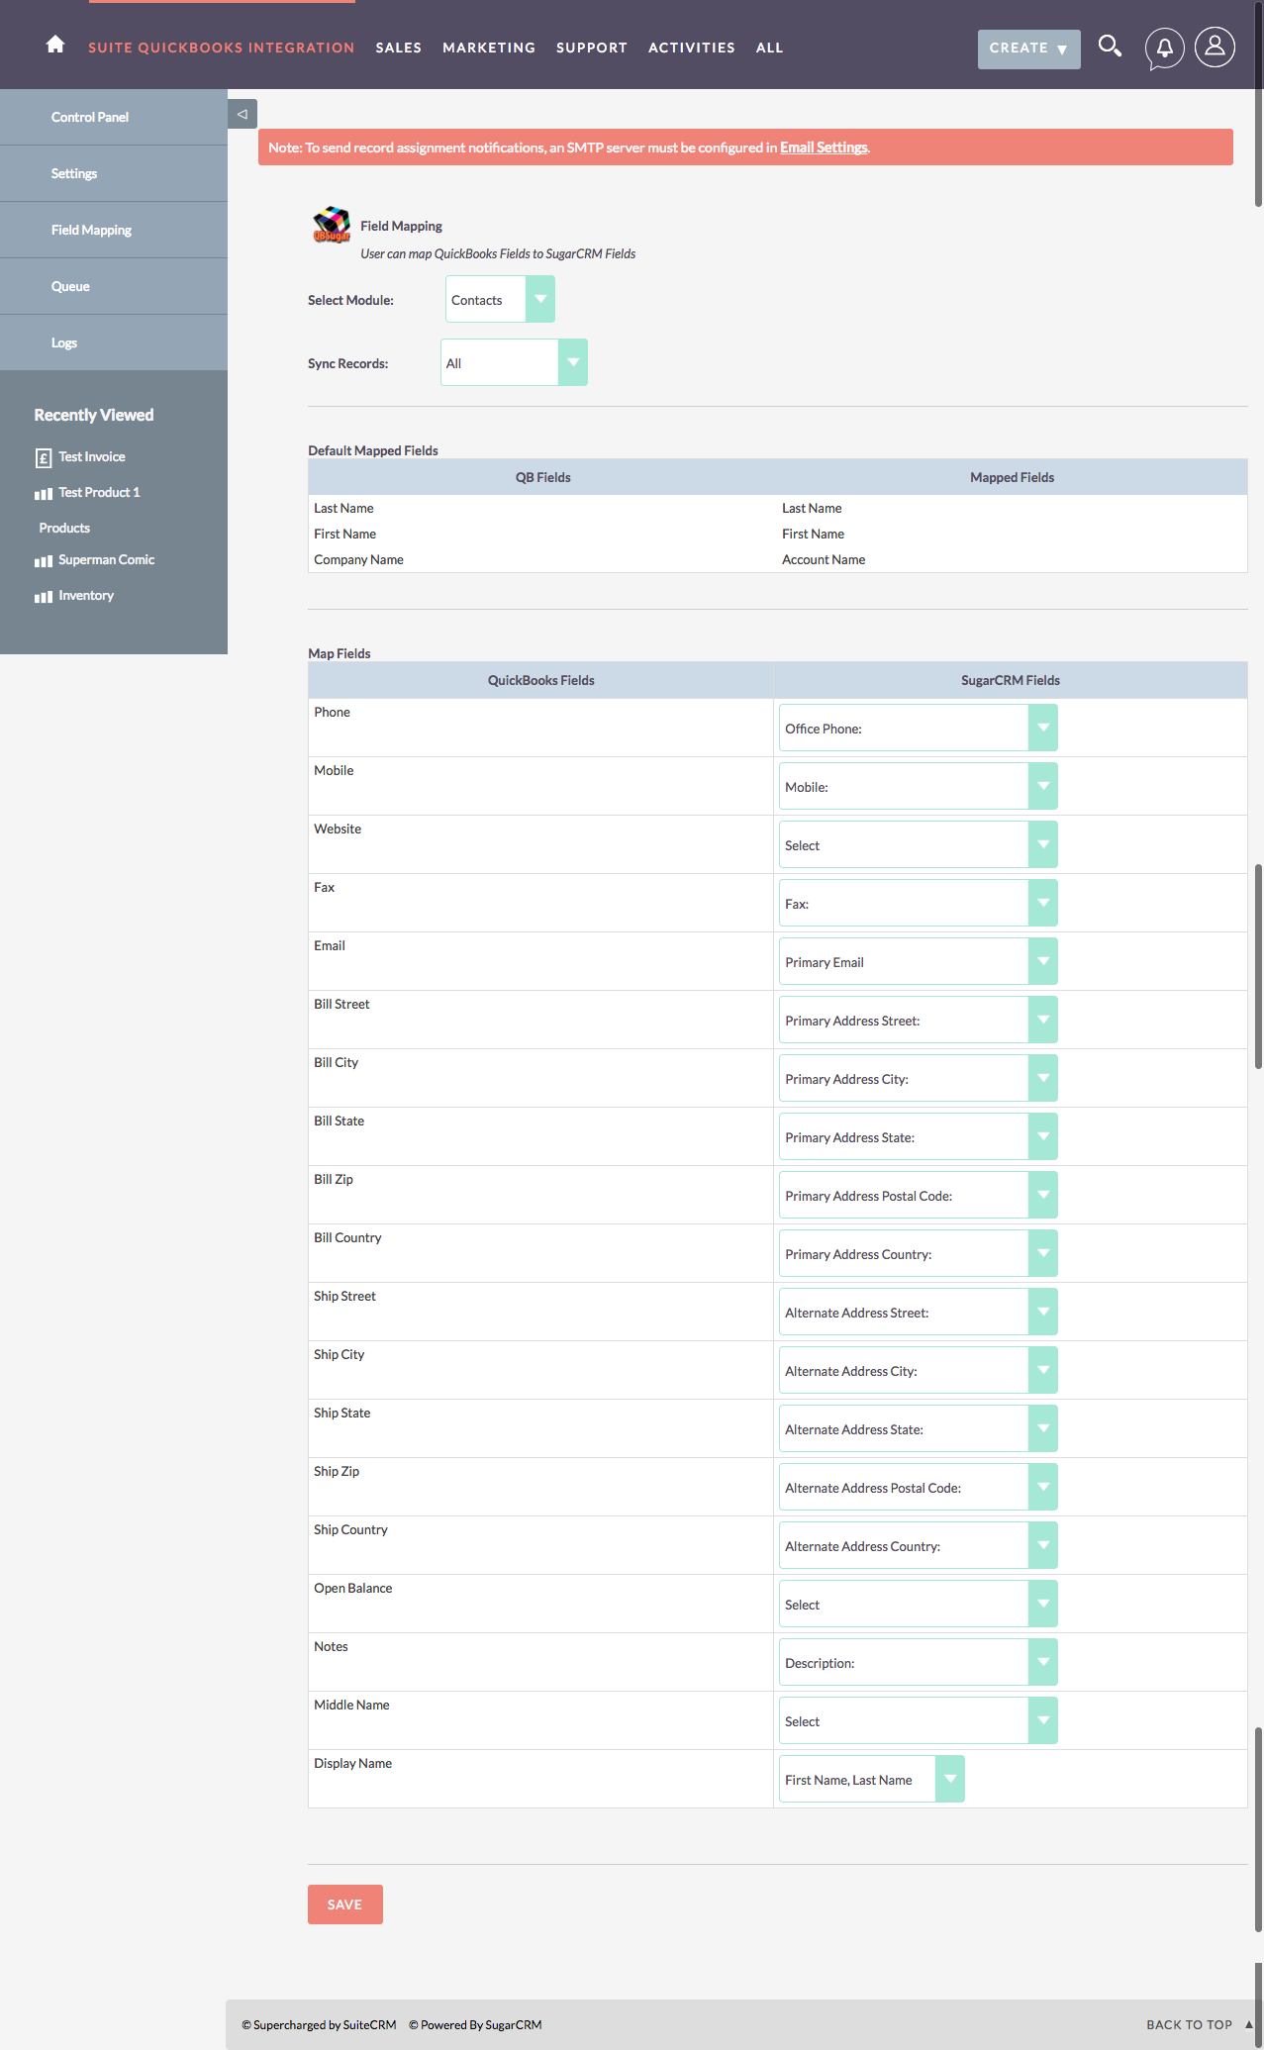Click Company Name in default fields
This screenshot has width=1264, height=2050.
pyautogui.click(x=358, y=560)
